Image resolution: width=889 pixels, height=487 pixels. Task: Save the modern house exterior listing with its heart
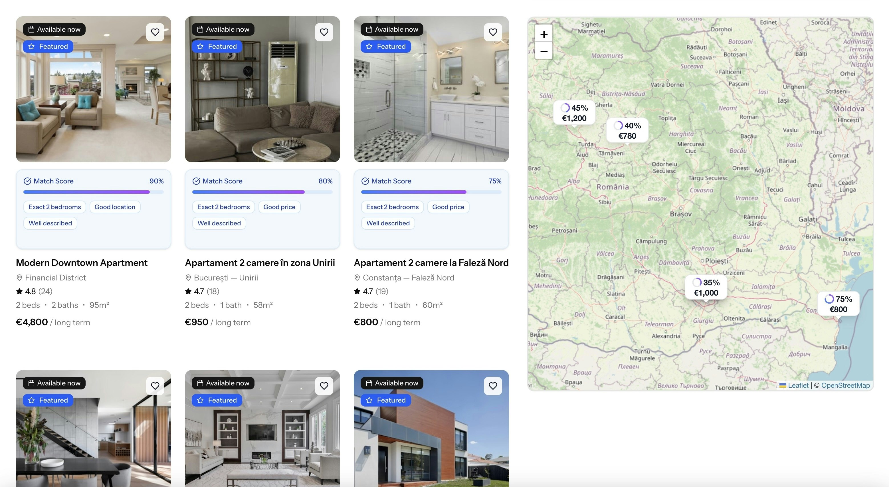pyautogui.click(x=493, y=386)
